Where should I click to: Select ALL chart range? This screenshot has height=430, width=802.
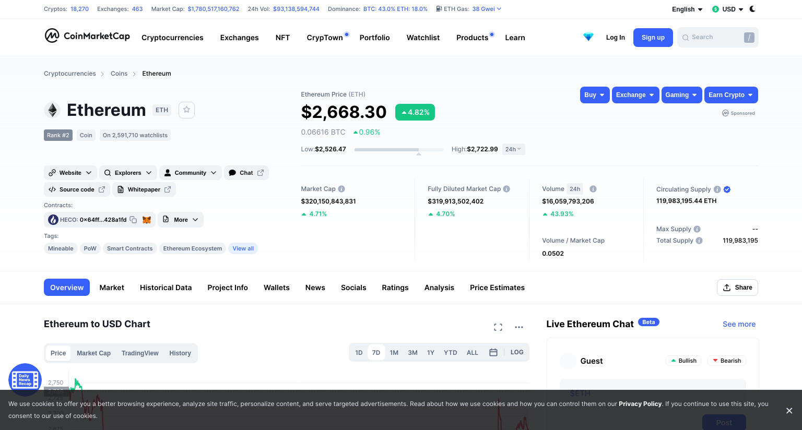click(x=473, y=353)
